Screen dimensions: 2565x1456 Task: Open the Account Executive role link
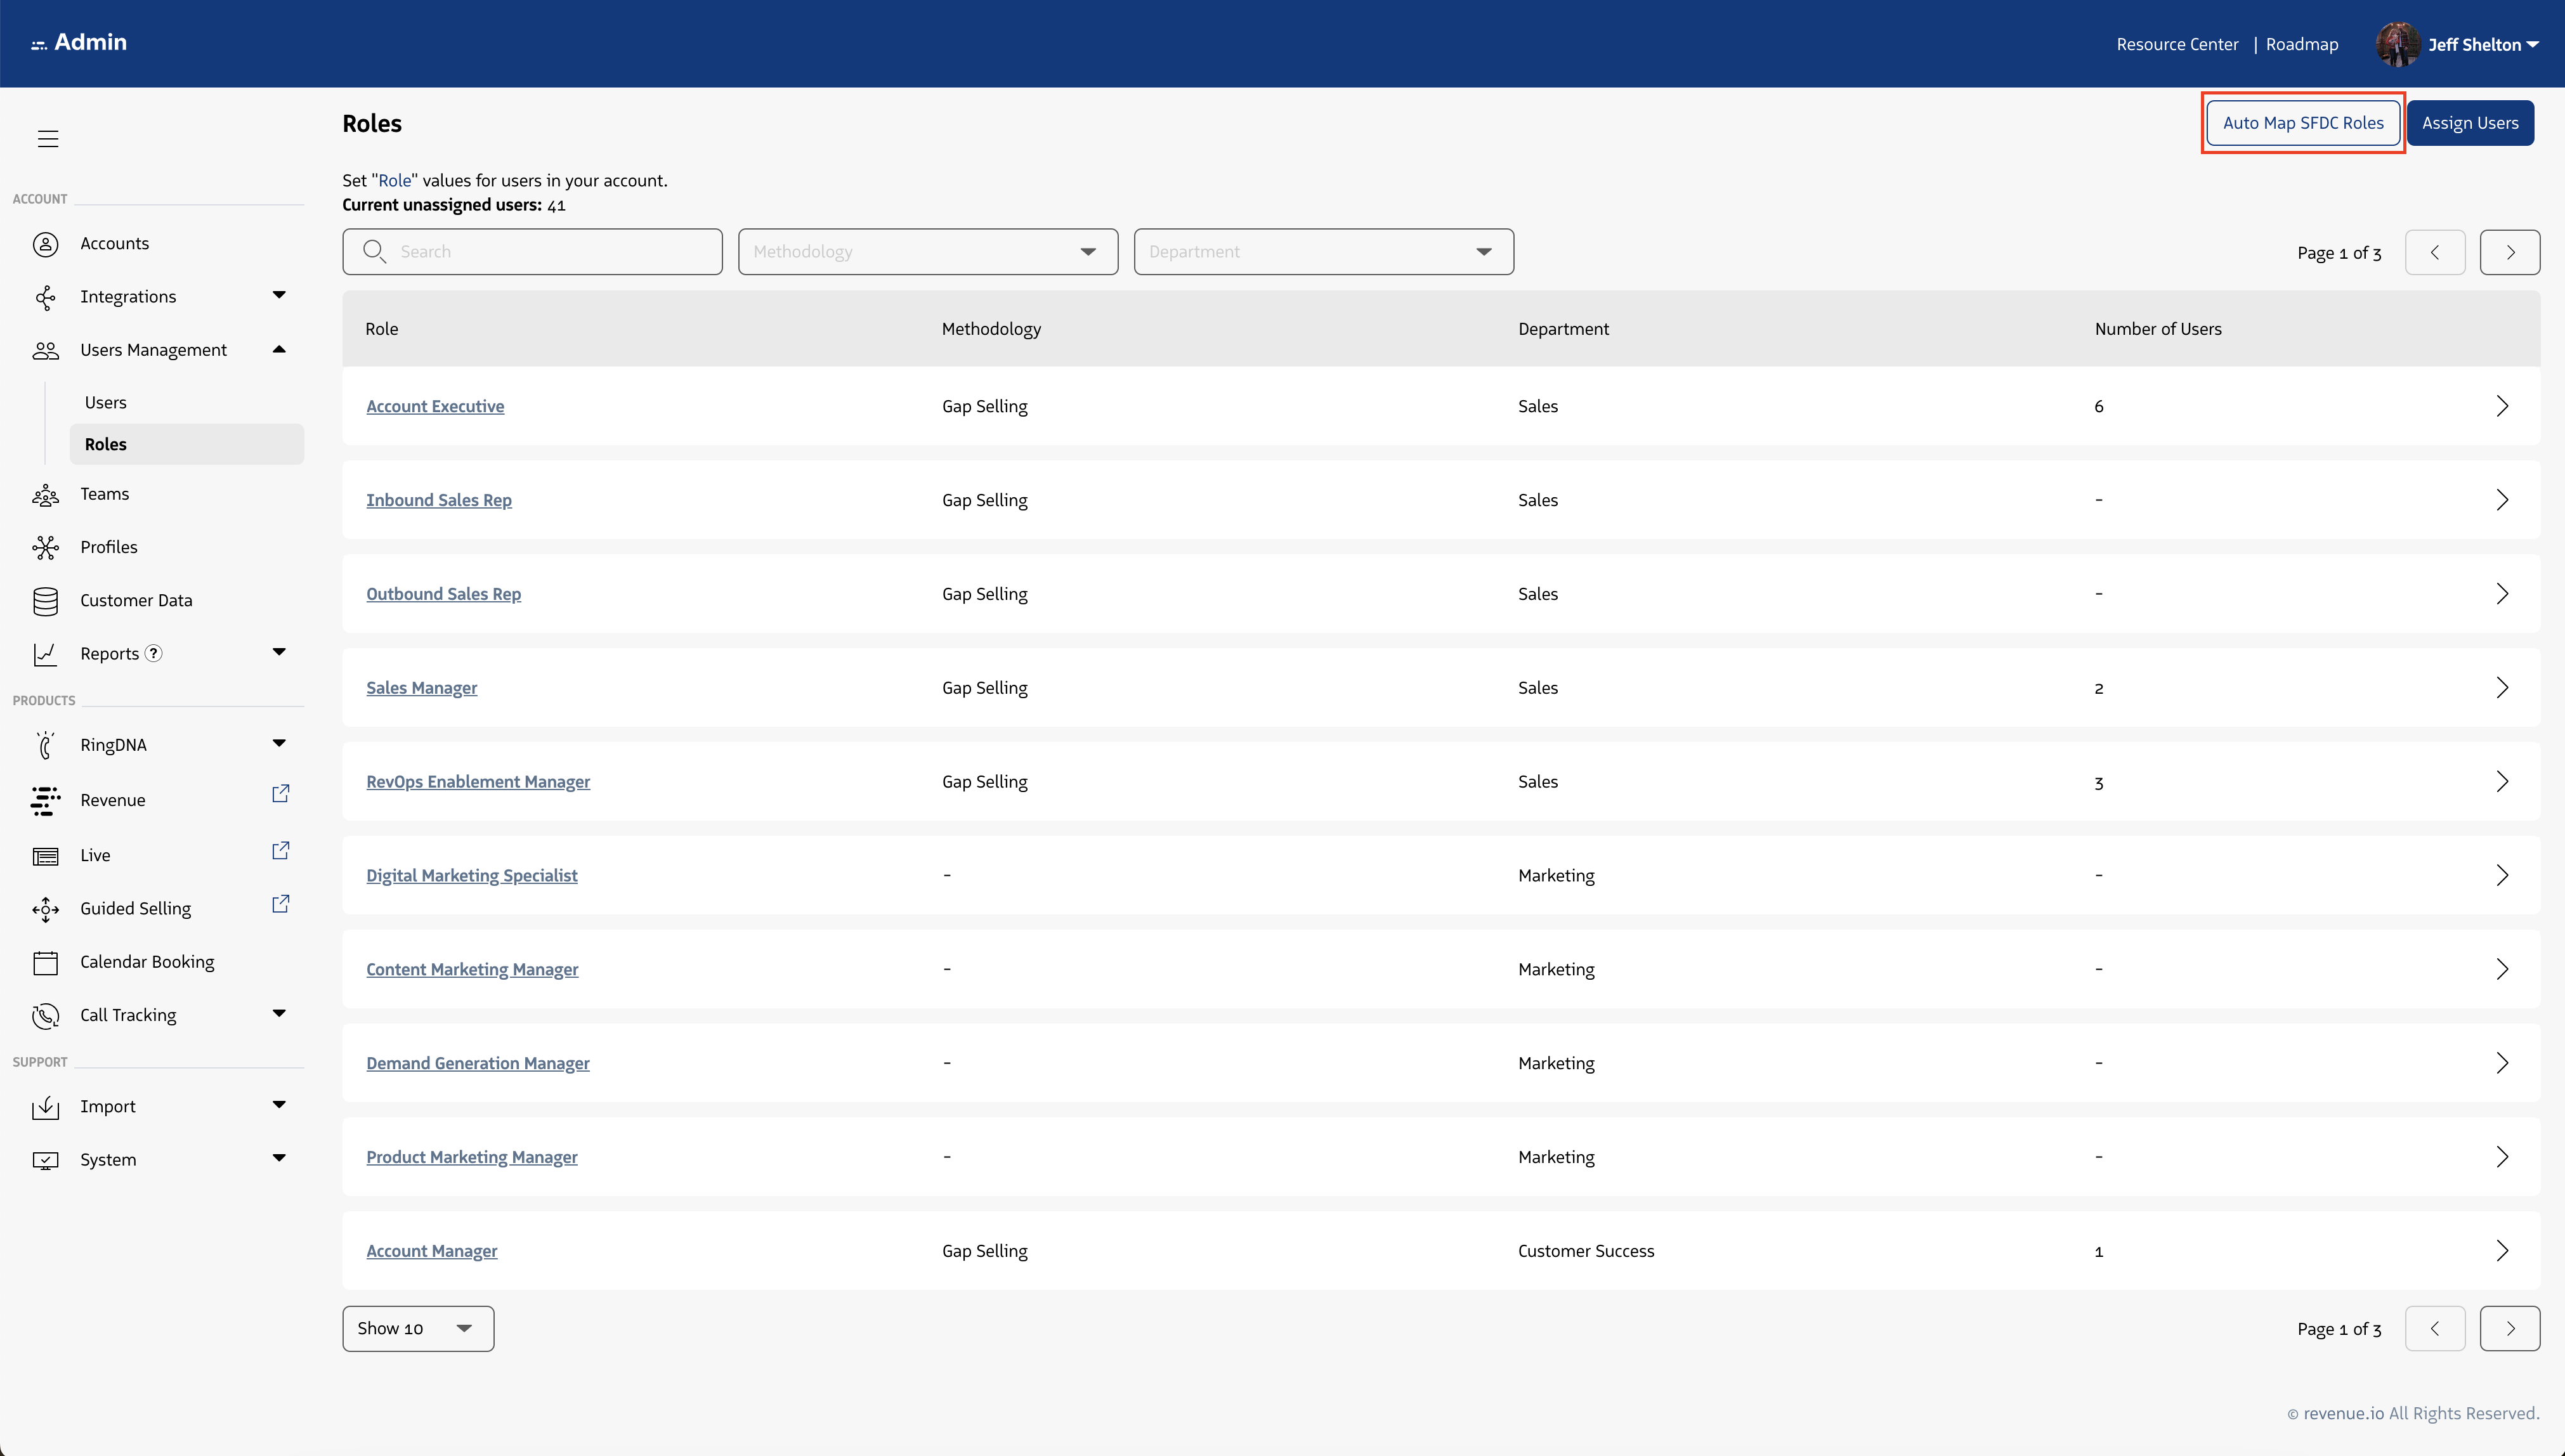tap(435, 406)
